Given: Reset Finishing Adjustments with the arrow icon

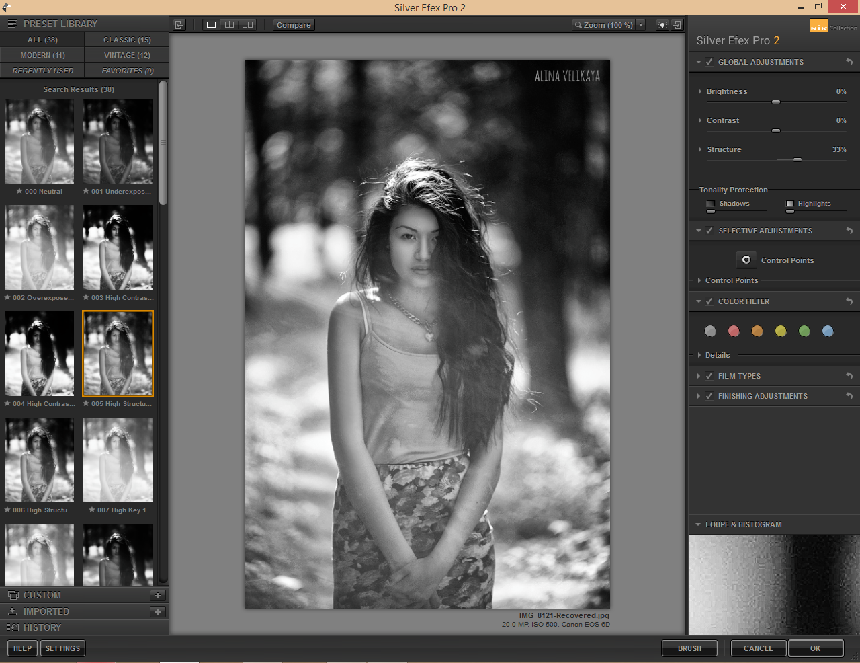Looking at the screenshot, I should (849, 396).
